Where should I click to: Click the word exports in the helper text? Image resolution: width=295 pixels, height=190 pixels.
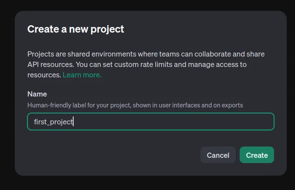coord(232,105)
